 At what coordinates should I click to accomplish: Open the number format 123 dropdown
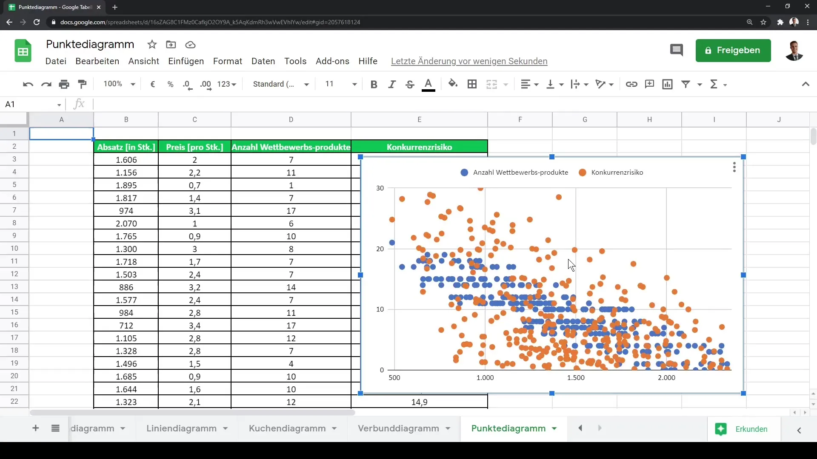coord(227,84)
